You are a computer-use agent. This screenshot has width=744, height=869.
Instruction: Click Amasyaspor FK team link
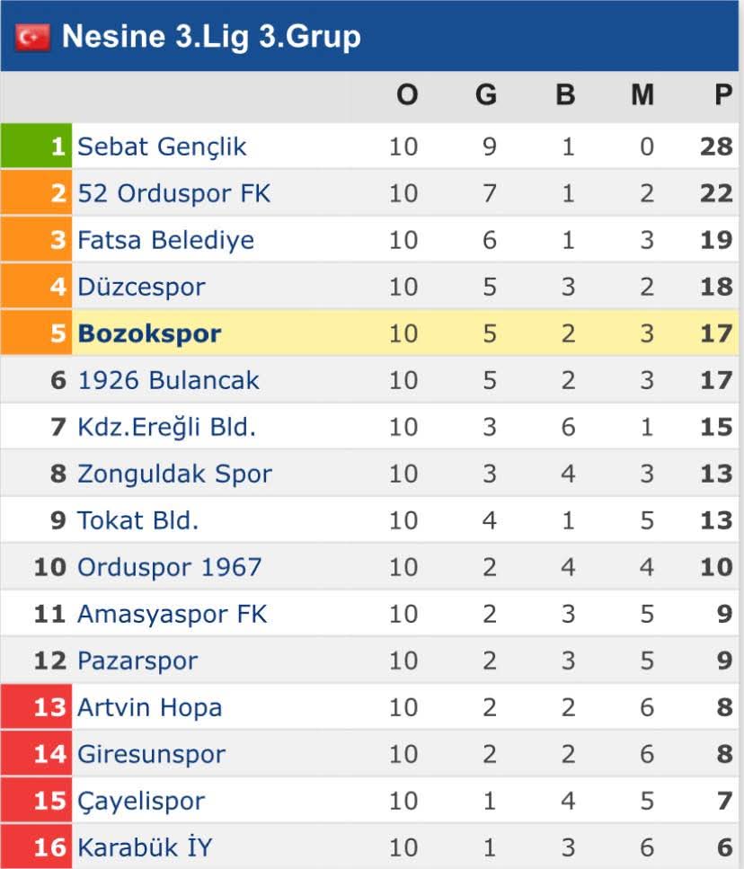pos(172,614)
